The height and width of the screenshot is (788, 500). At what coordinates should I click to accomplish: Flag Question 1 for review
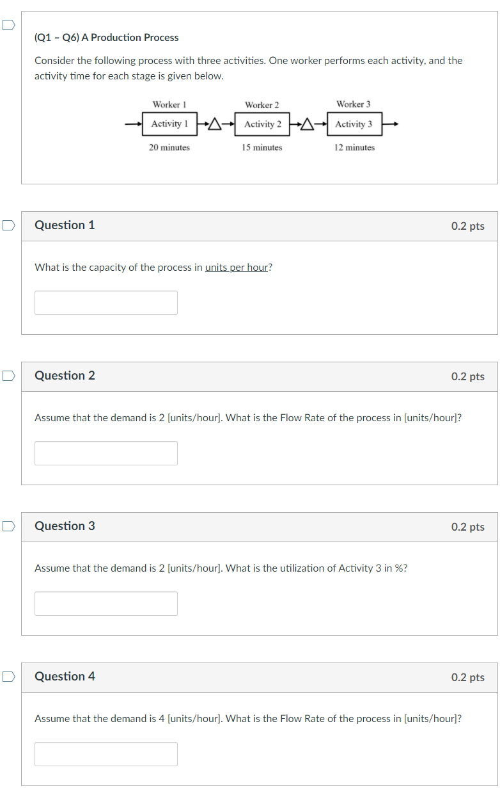[x=8, y=225]
